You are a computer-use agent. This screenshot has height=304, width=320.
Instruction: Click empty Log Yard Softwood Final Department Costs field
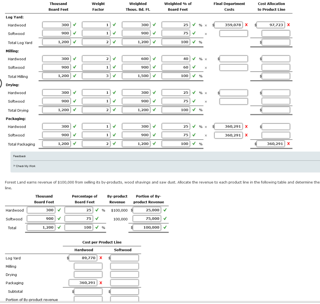coord(234,33)
